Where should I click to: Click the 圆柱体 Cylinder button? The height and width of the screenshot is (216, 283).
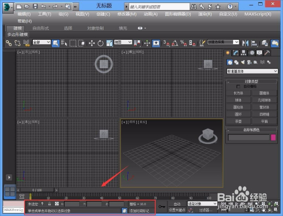point(238,107)
